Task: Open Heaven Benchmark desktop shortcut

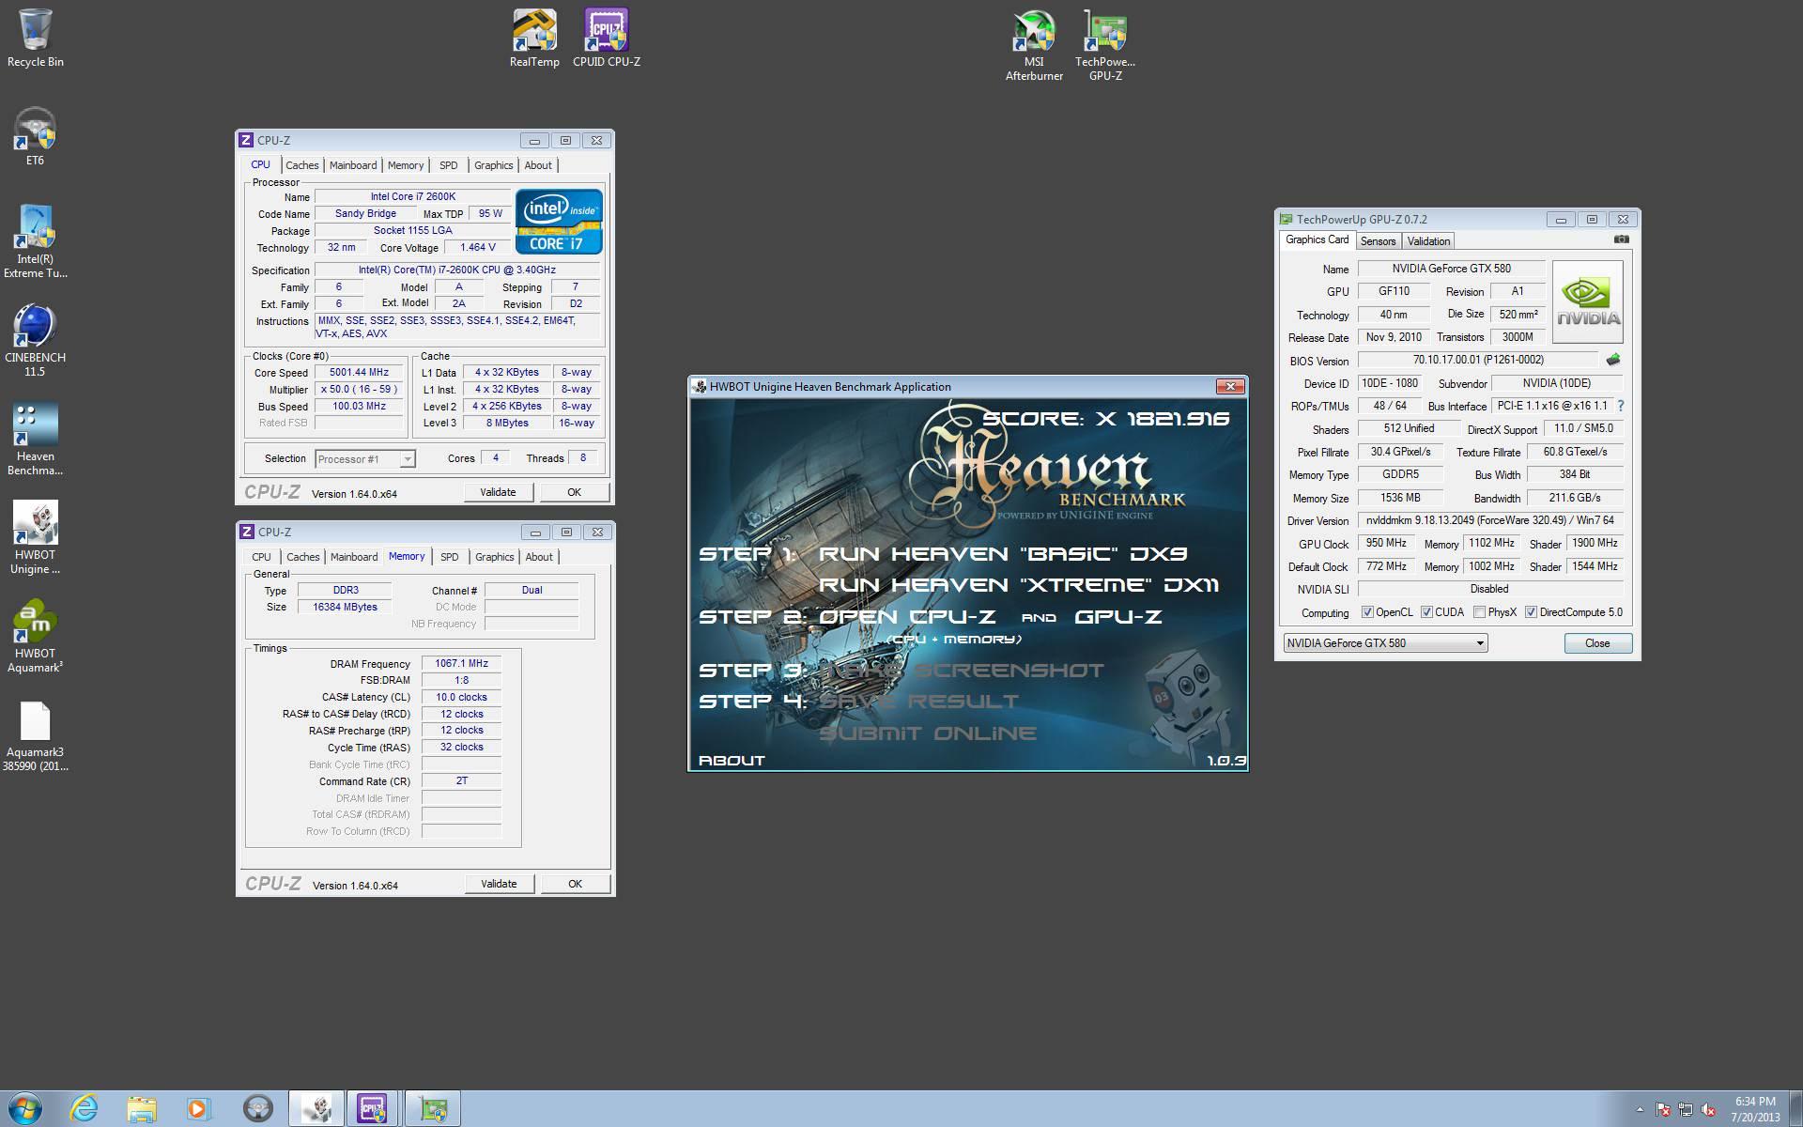Action: (35, 440)
